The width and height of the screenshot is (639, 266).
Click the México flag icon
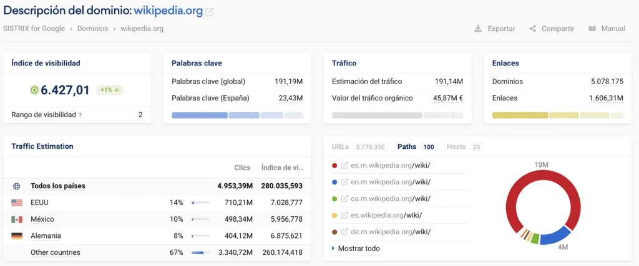17,219
